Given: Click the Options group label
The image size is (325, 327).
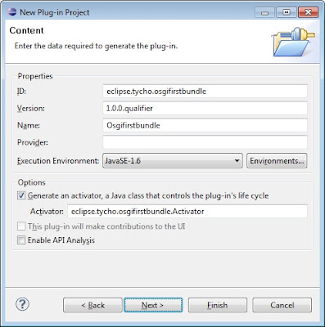Looking at the screenshot, I should click(31, 182).
